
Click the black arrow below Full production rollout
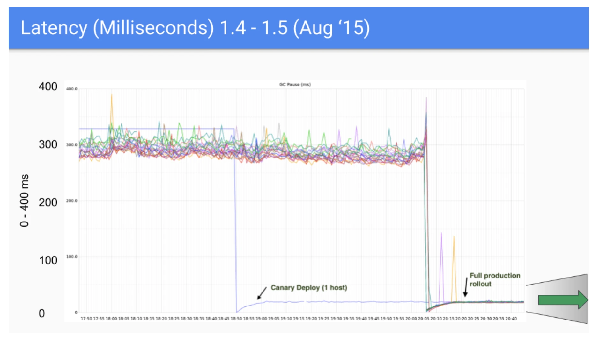pos(466,287)
